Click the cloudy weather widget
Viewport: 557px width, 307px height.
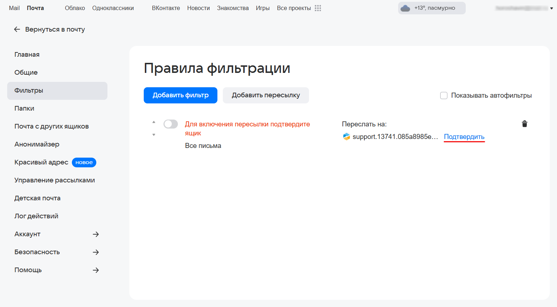[x=431, y=8]
